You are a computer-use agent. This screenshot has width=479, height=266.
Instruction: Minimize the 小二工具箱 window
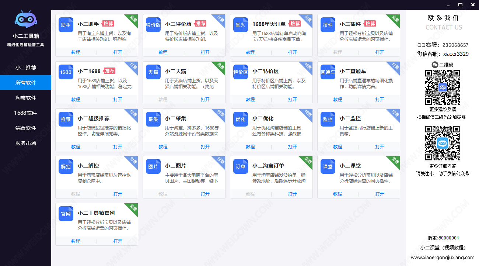pos(448,5)
